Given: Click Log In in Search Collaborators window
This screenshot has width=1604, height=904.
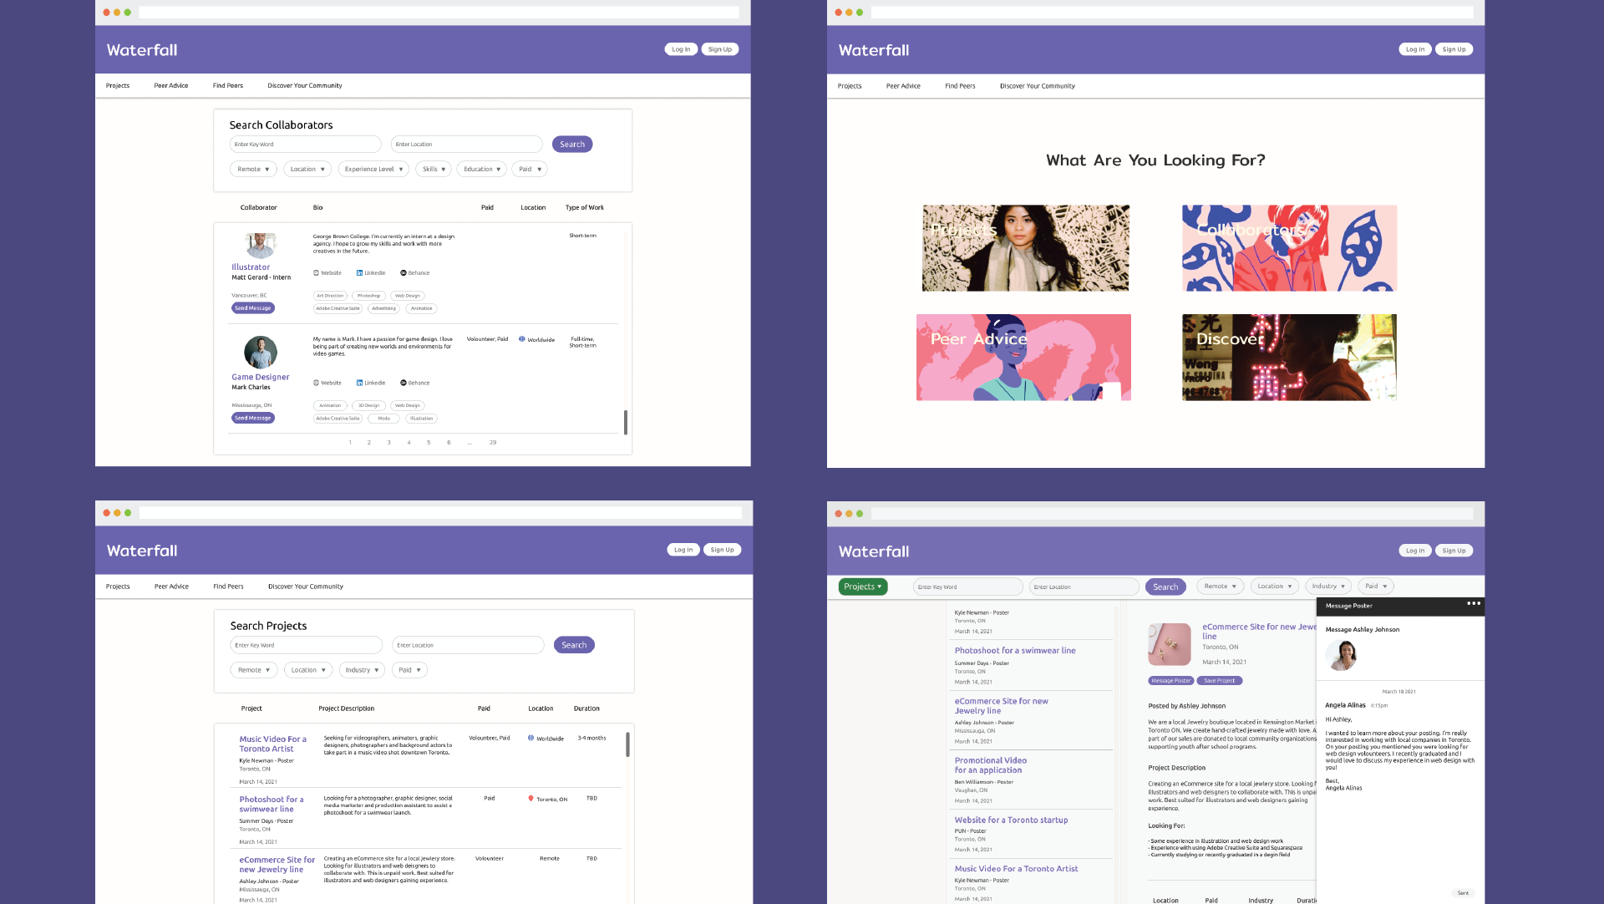Looking at the screenshot, I should (681, 49).
